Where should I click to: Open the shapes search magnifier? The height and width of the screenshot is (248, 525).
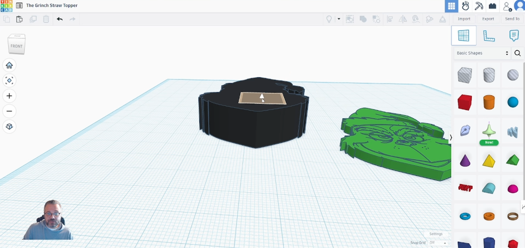point(517,53)
